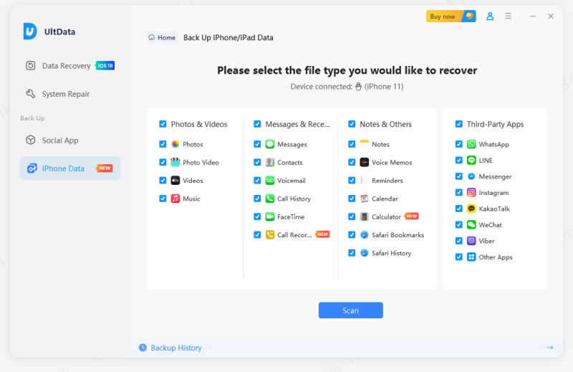Click the user account icon
This screenshot has height=372, width=573.
pos(490,16)
